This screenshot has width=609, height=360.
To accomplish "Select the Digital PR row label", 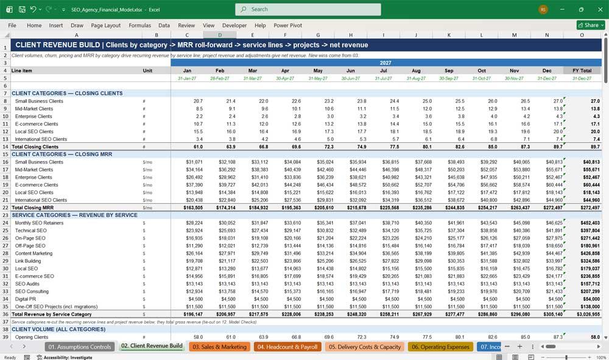I will pos(76,299).
